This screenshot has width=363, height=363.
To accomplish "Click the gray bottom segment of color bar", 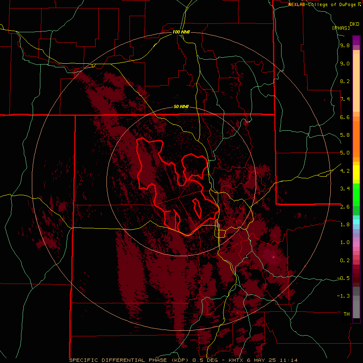I will click(x=356, y=303).
